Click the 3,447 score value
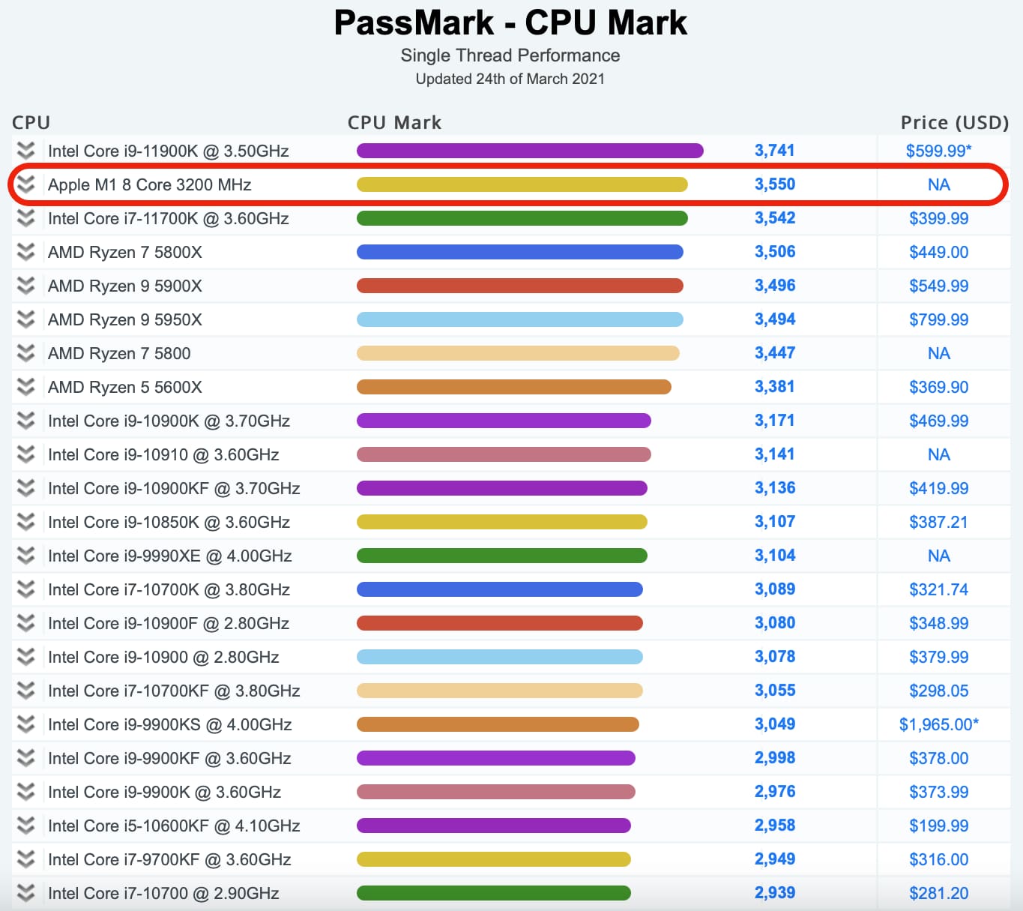Screen dimensions: 1023x911 click(775, 352)
